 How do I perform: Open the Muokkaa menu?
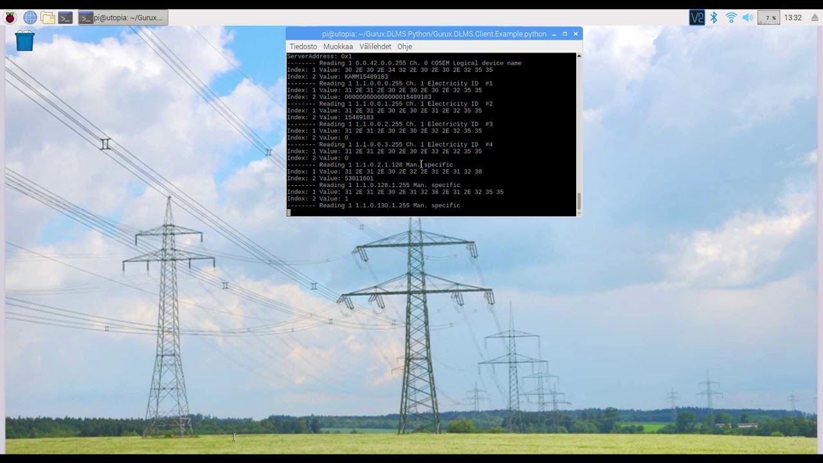pos(338,46)
